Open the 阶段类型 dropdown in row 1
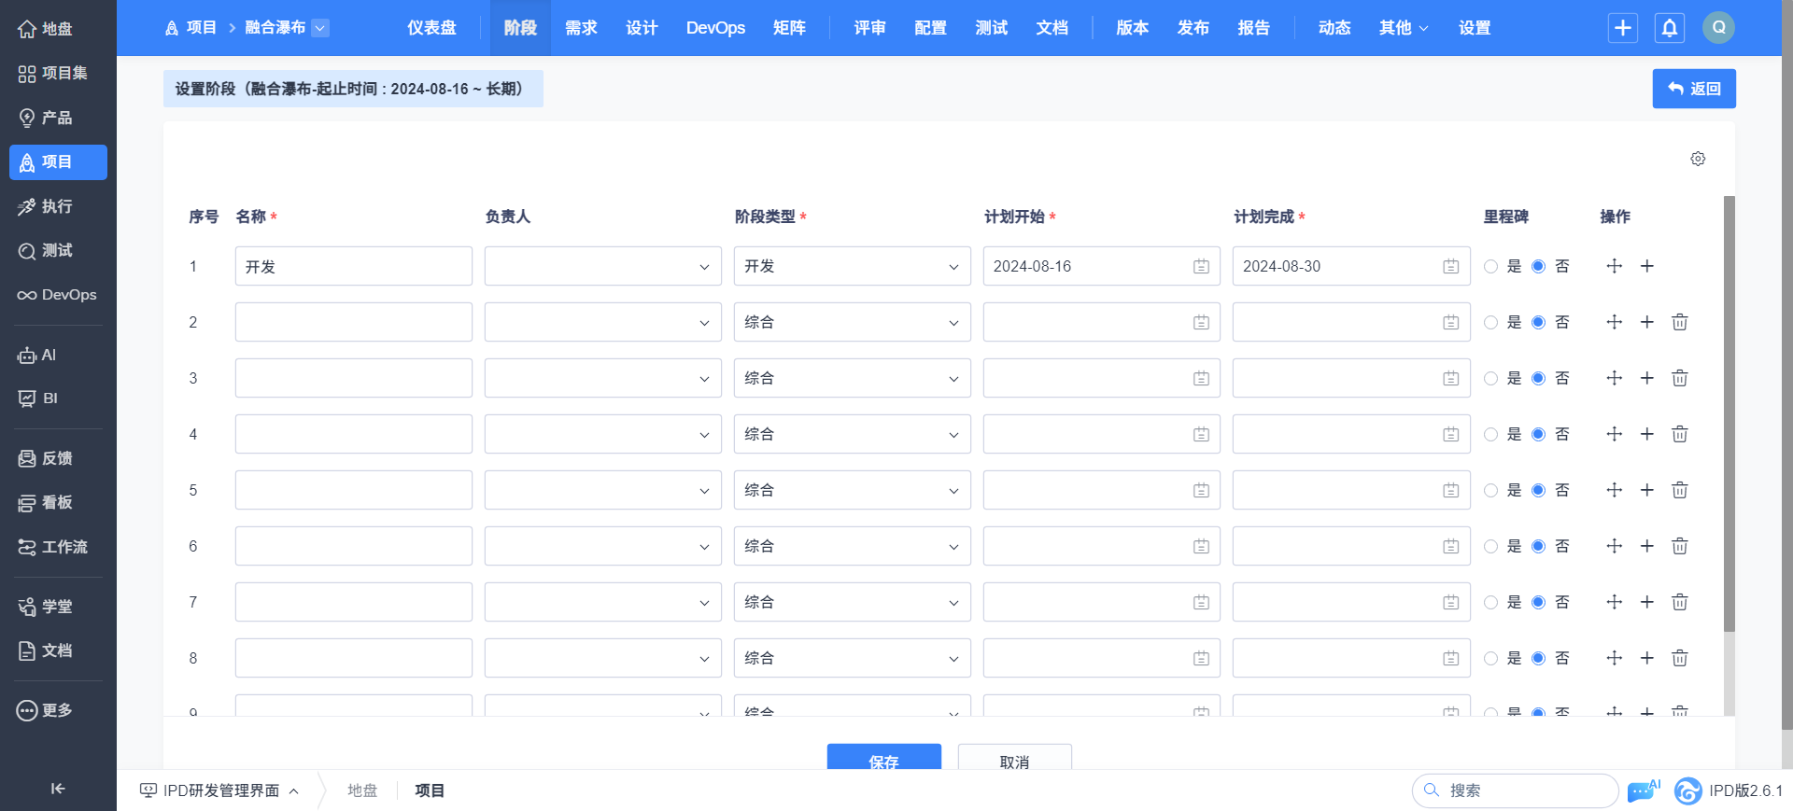This screenshot has height=811, width=1793. pyautogui.click(x=853, y=266)
